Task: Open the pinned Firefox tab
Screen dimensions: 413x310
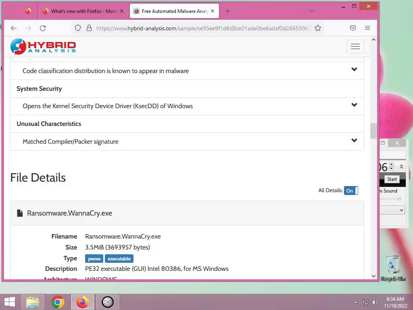Action: [28, 11]
